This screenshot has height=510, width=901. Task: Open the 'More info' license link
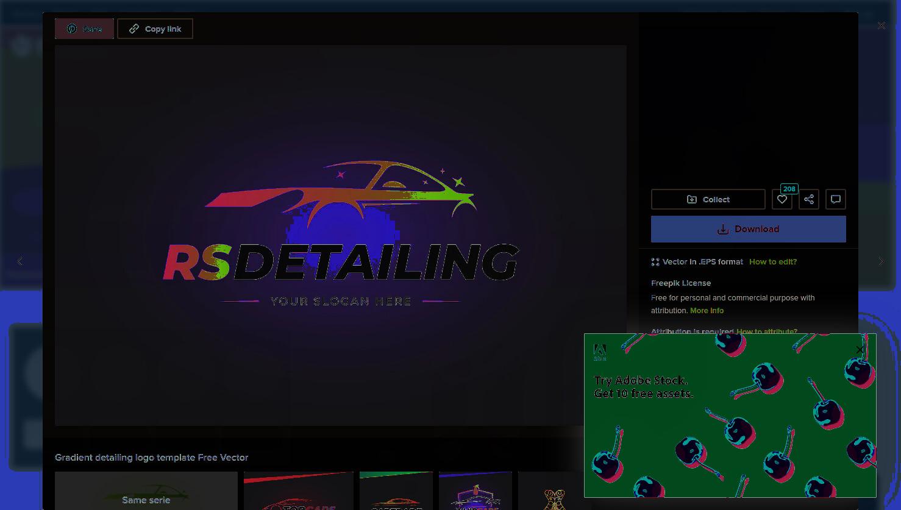coord(707,311)
